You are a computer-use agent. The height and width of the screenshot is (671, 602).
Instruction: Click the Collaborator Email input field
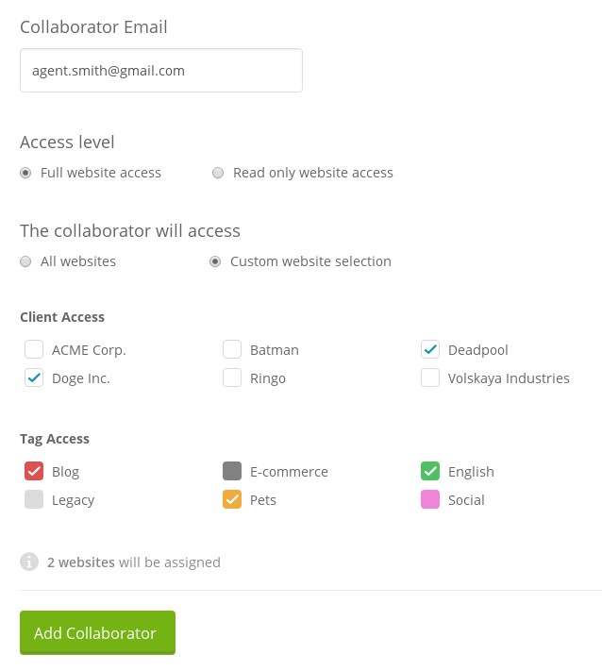click(x=161, y=71)
